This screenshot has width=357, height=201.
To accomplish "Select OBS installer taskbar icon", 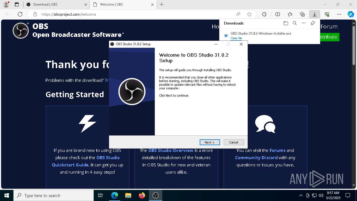I will pos(155,195).
